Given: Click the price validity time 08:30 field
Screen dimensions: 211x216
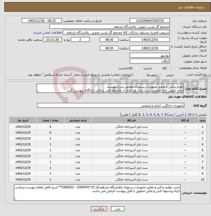Looking at the screenshot, I should click(x=109, y=48).
